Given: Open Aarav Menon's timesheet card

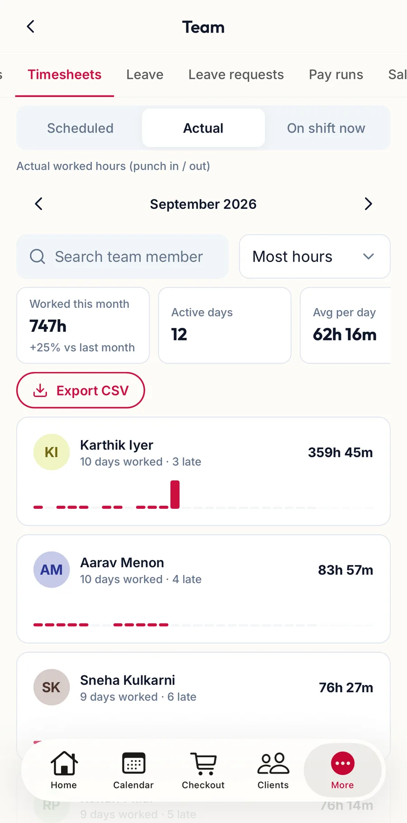Looking at the screenshot, I should pos(203,589).
